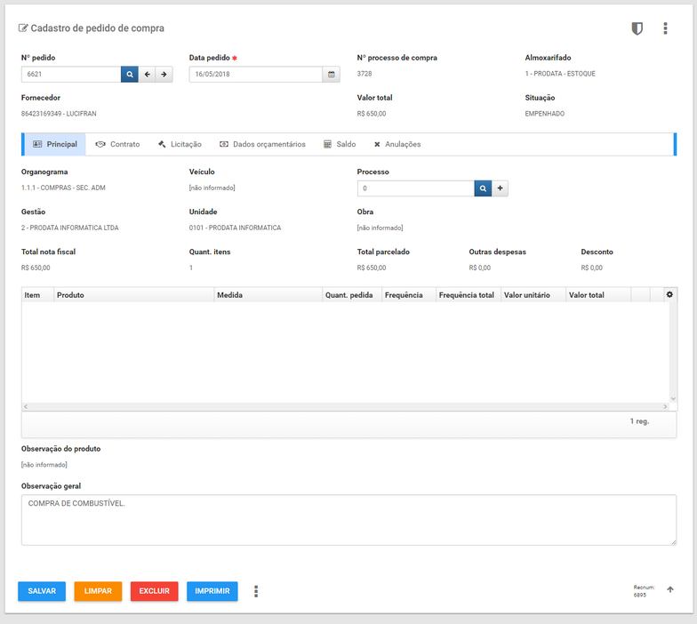Click the Medida column header
This screenshot has height=624, width=697.
(x=268, y=295)
